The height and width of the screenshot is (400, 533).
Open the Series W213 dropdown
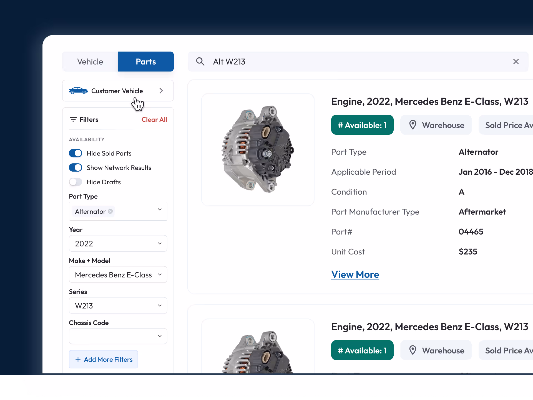(x=118, y=305)
